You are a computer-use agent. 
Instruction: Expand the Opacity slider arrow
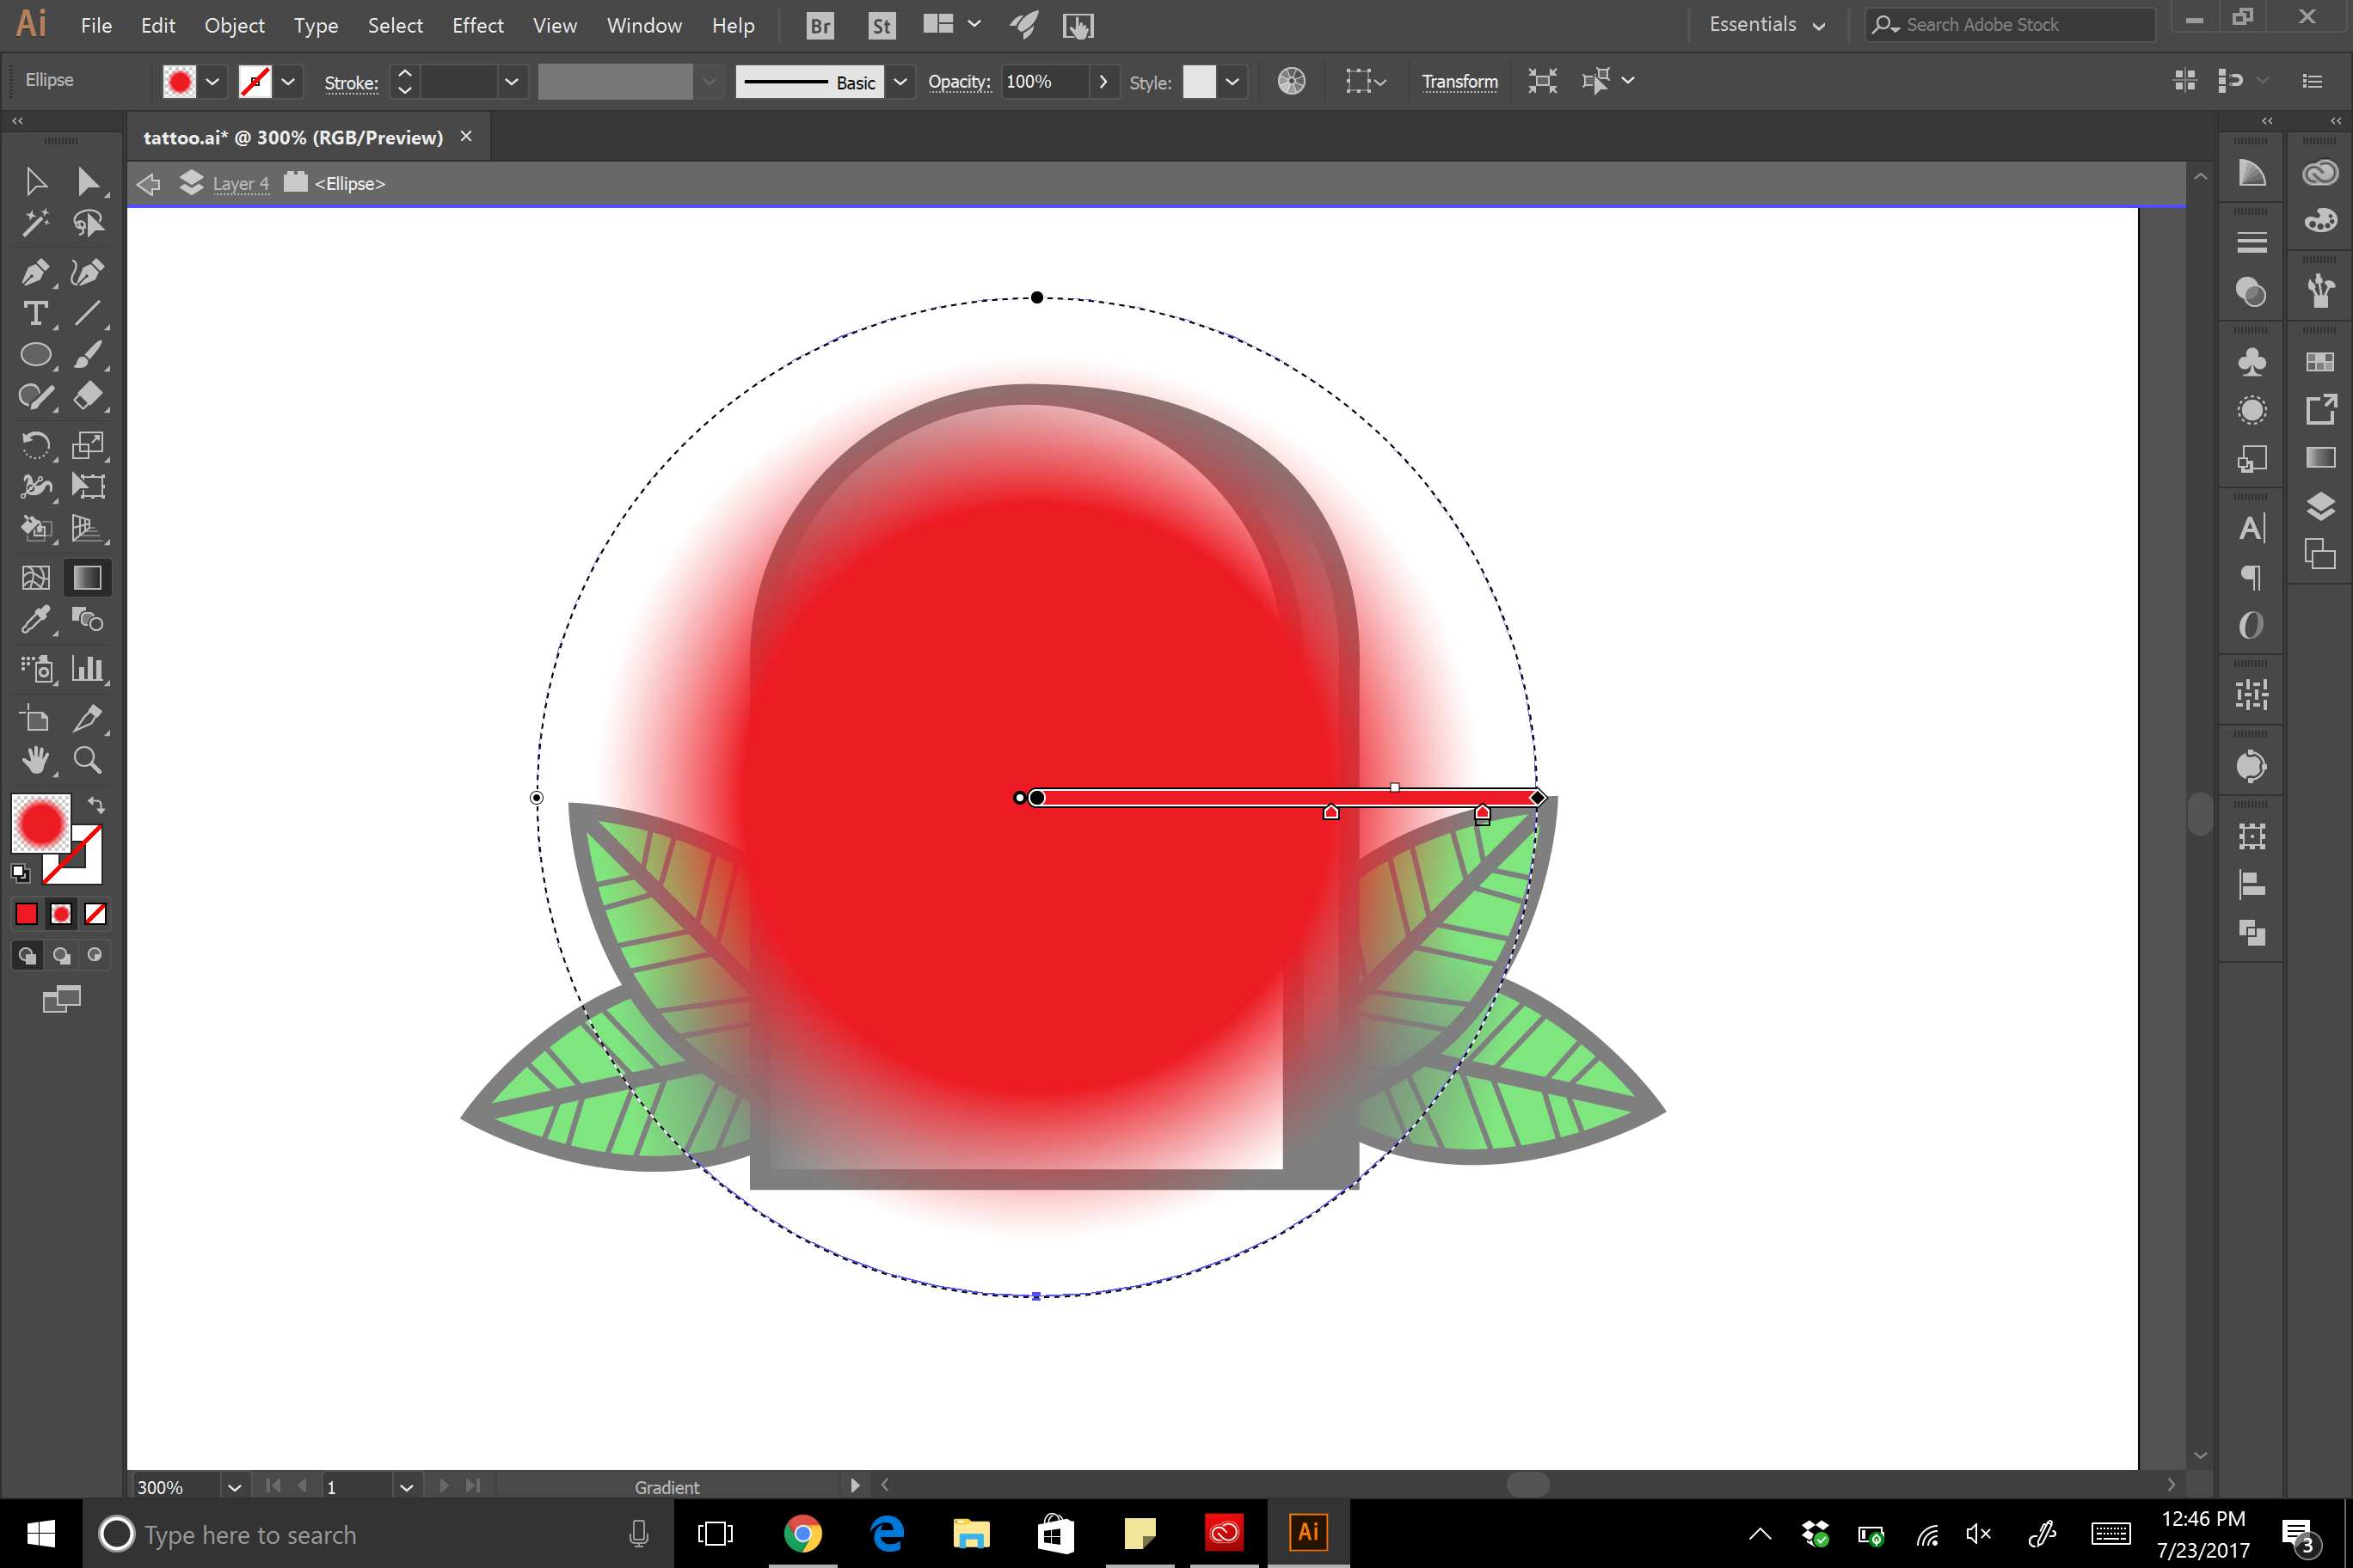(x=1103, y=82)
